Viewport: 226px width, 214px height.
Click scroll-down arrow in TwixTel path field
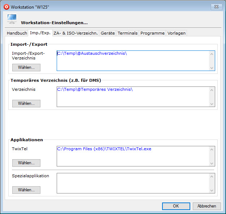[212, 163]
